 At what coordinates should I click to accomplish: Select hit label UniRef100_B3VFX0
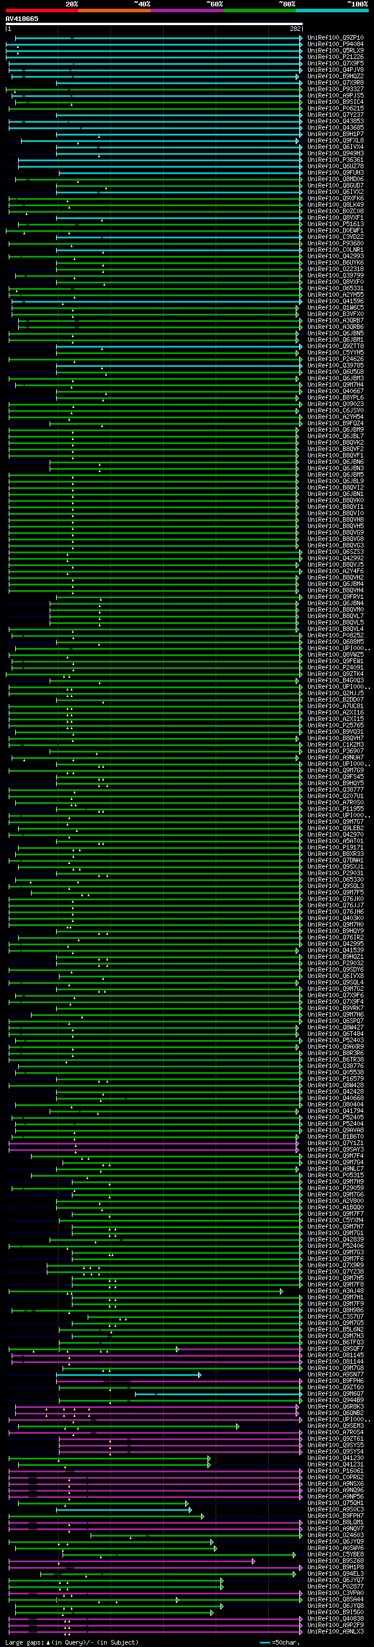[x=335, y=314]
